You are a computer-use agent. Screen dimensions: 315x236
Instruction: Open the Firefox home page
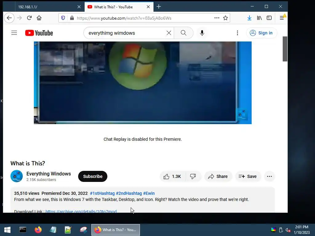click(x=39, y=18)
